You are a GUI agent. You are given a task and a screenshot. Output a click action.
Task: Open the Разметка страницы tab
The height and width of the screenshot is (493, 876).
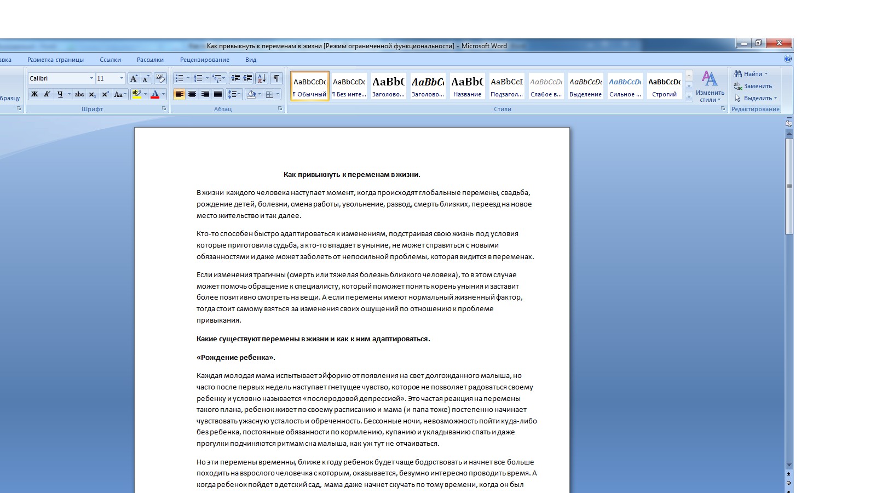pos(55,60)
